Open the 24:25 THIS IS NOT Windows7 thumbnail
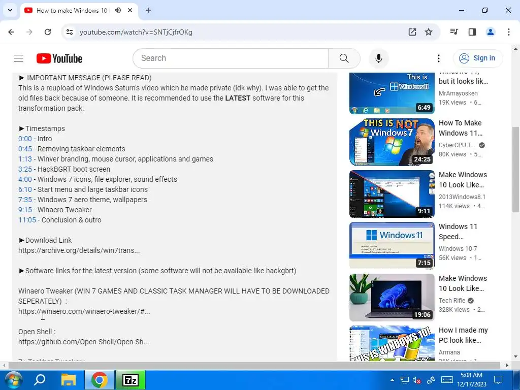520x390 pixels. coord(392,142)
